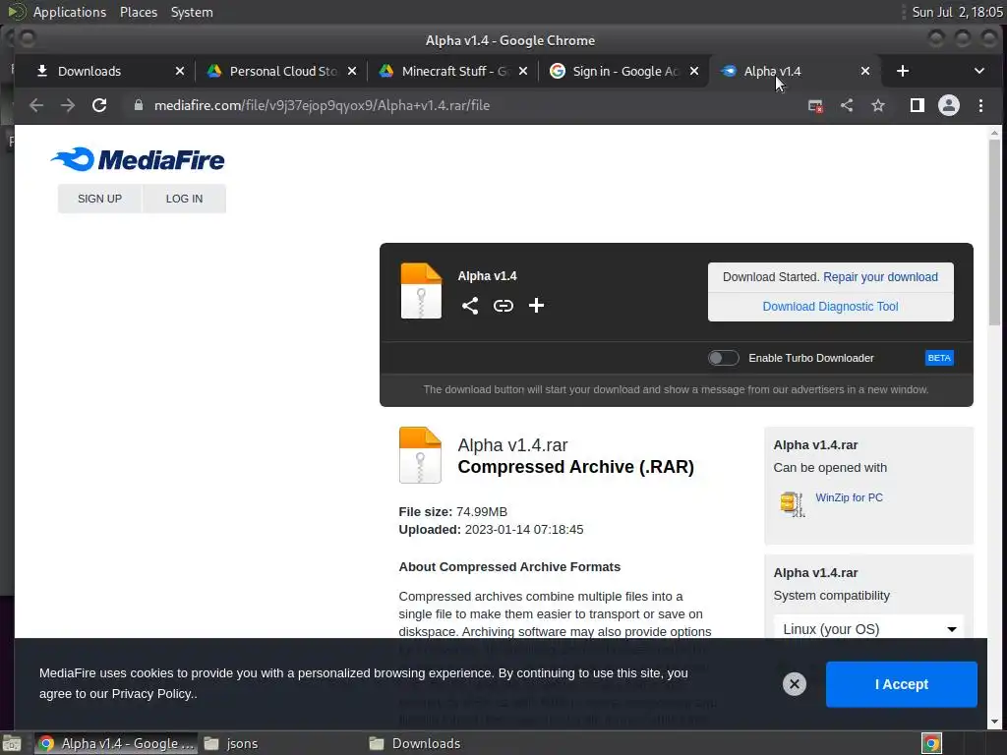Open the tab search chevron
The width and height of the screenshot is (1007, 755).
tap(979, 71)
